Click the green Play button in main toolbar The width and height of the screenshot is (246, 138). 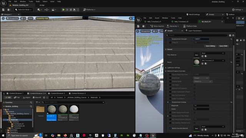click(63, 10)
